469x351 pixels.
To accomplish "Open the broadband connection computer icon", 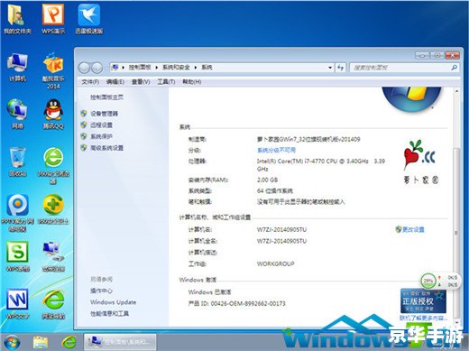I will coord(53,256).
